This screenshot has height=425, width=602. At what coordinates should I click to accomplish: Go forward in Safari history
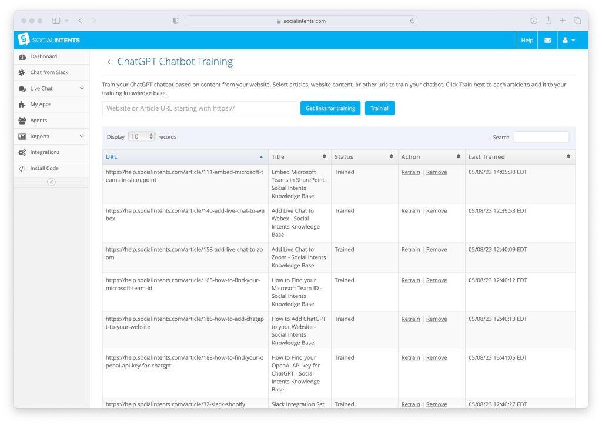click(x=94, y=21)
